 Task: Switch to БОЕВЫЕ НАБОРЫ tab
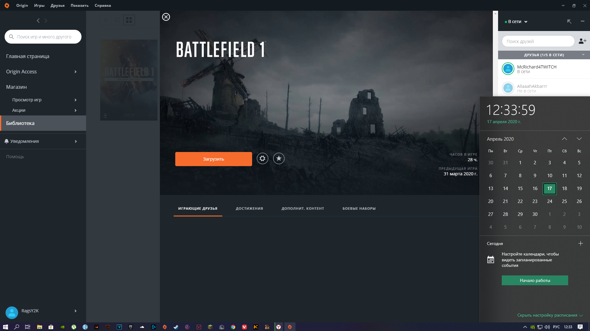click(x=359, y=208)
